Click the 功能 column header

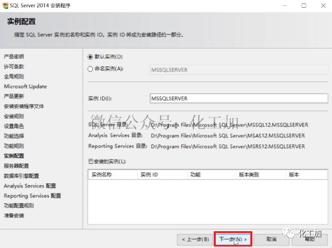click(212, 174)
